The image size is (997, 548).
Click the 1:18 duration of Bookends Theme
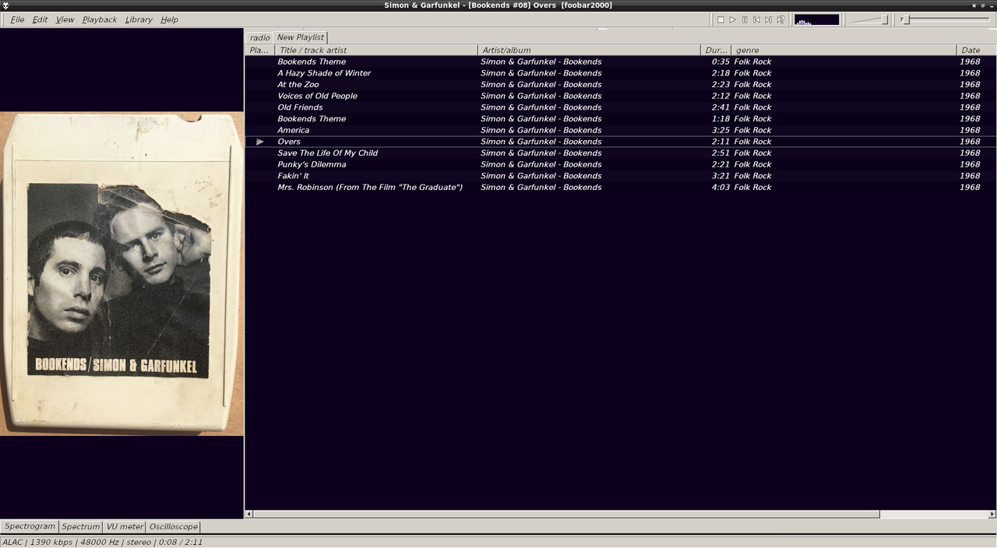(x=720, y=119)
